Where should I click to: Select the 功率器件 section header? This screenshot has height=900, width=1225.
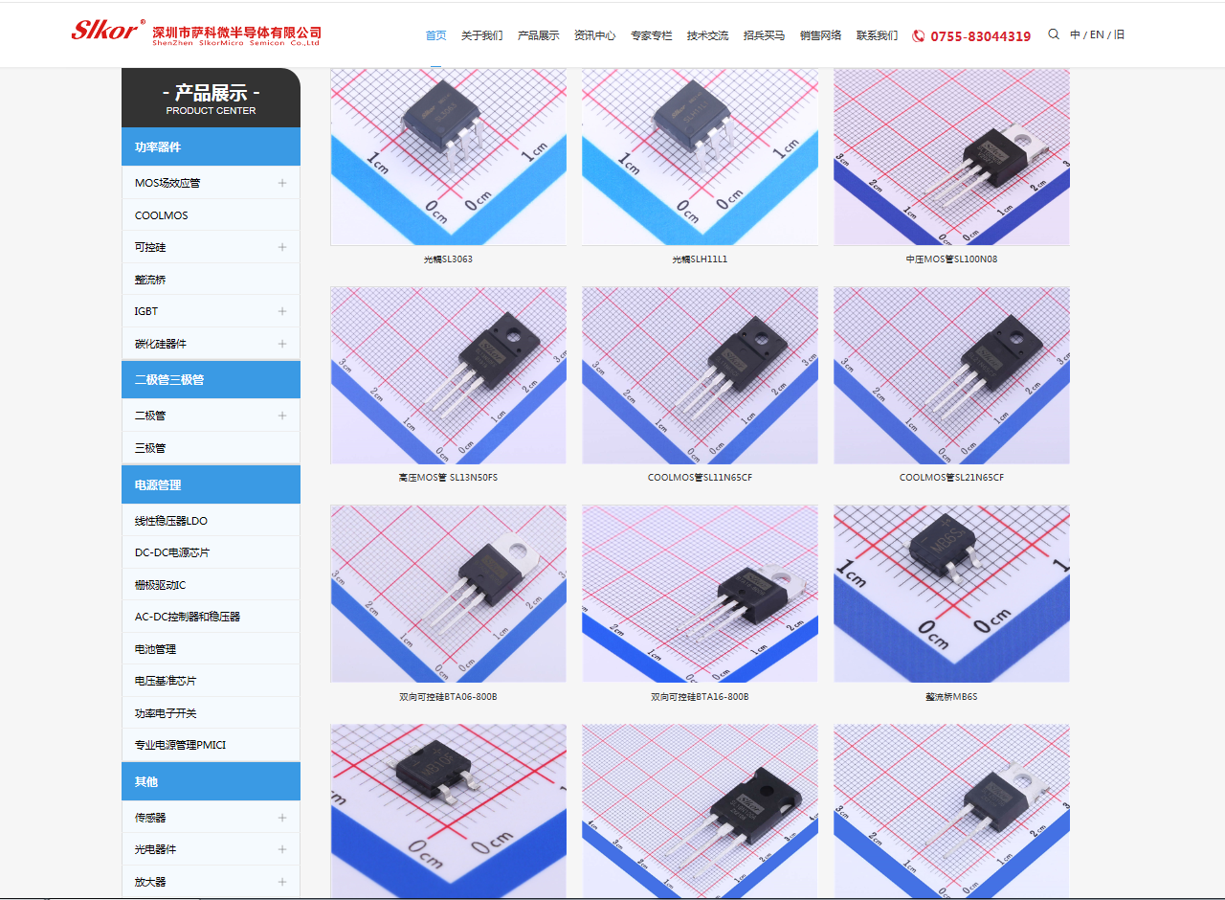[211, 146]
